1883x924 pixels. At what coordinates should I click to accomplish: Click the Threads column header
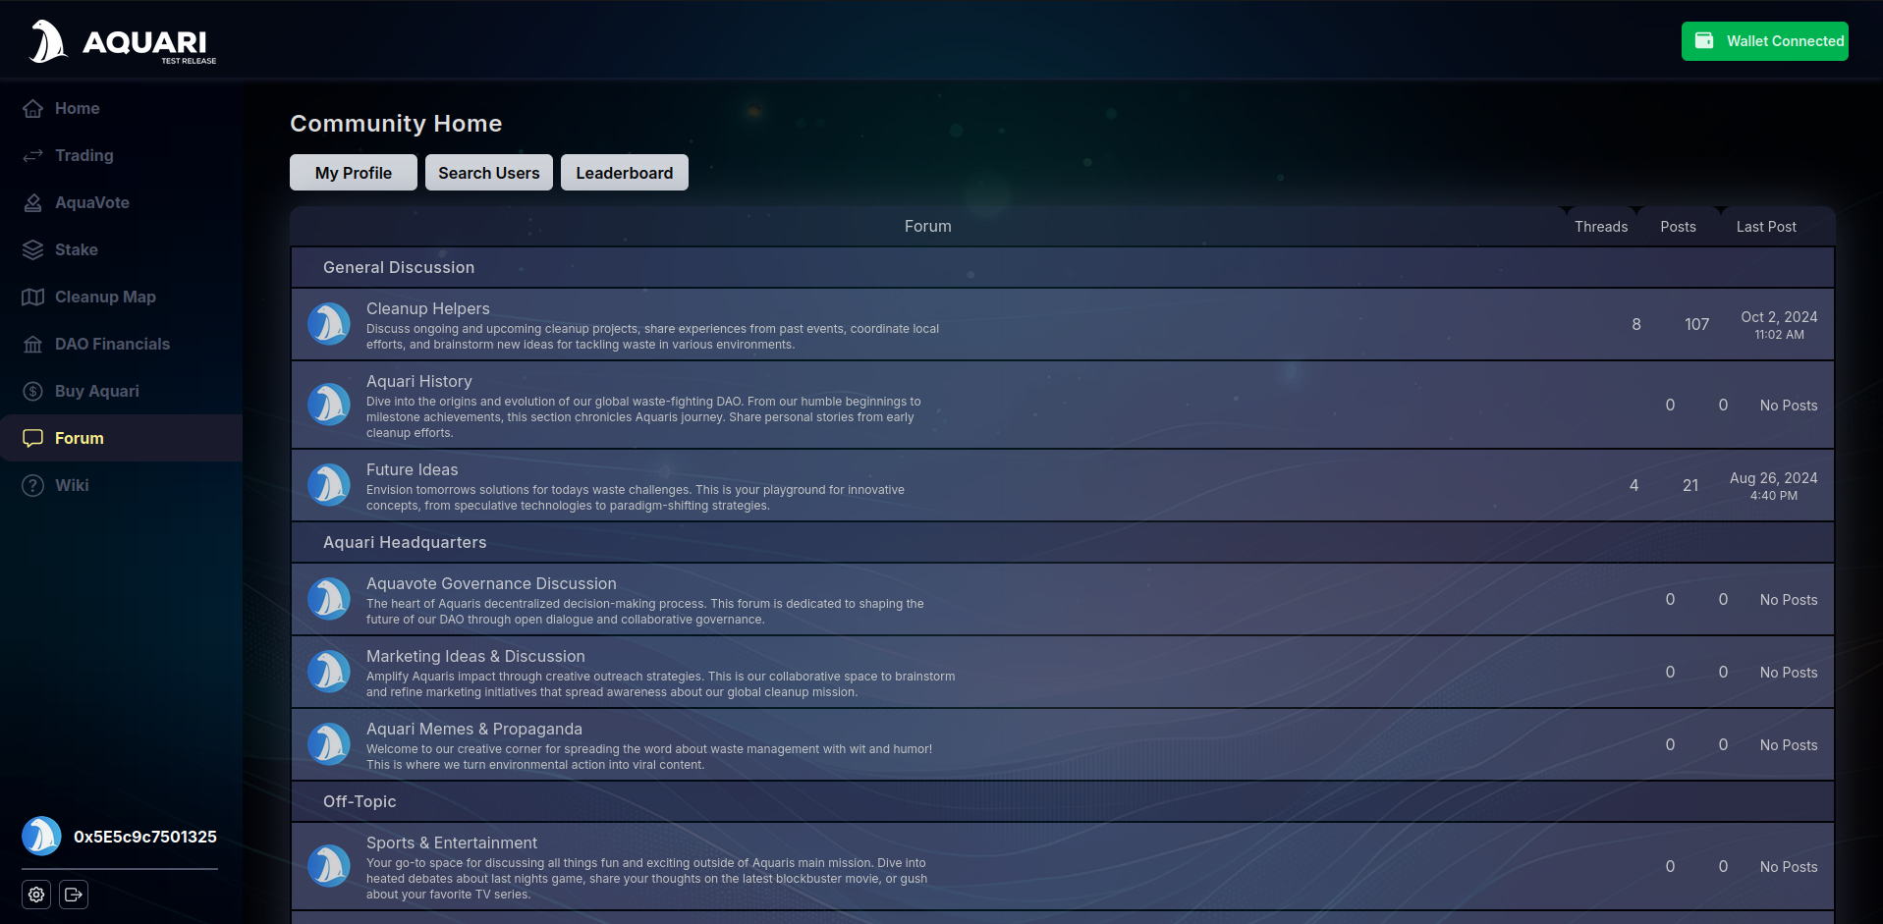(1601, 227)
